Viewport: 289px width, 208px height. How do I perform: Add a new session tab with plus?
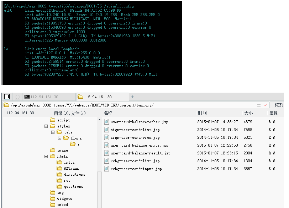pyautogui.click(x=132, y=97)
